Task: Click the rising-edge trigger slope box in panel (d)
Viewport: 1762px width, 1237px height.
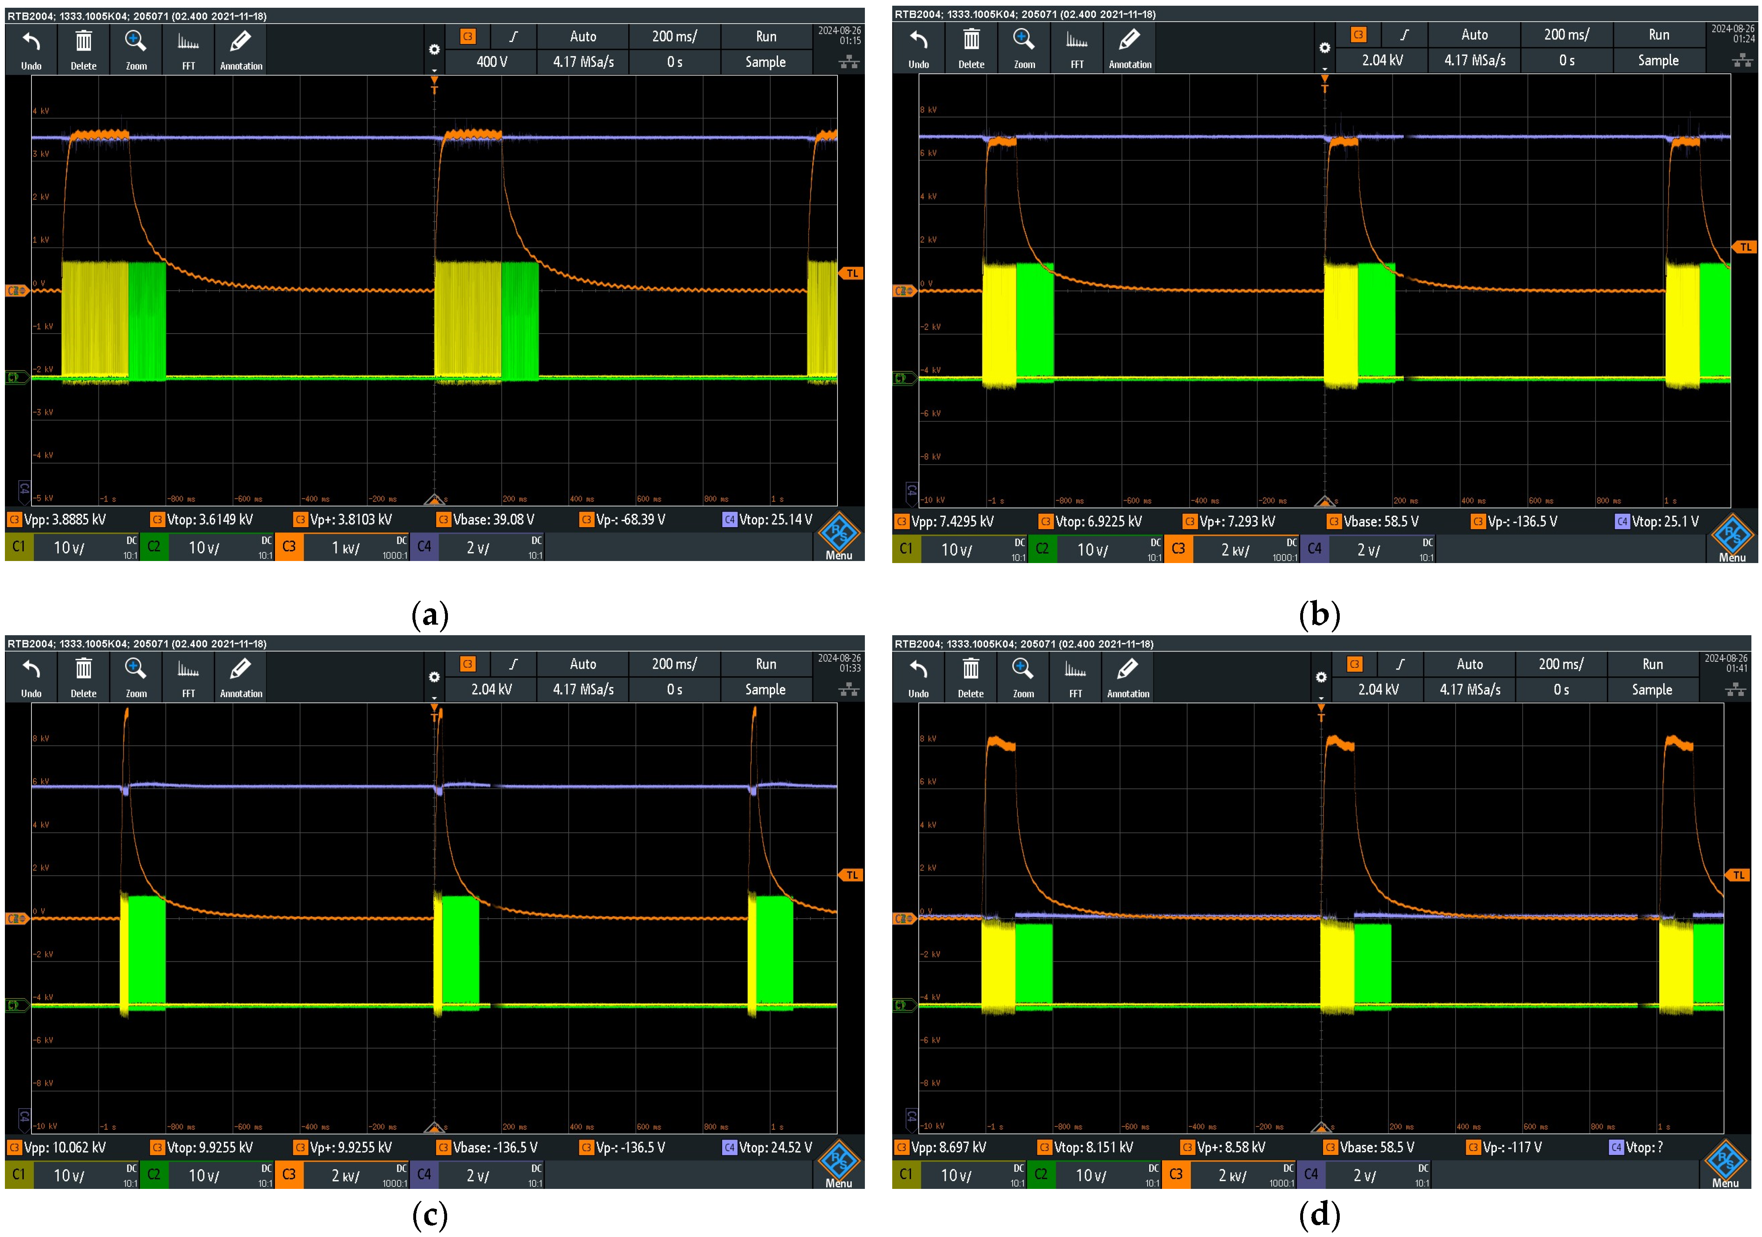Action: (1400, 664)
